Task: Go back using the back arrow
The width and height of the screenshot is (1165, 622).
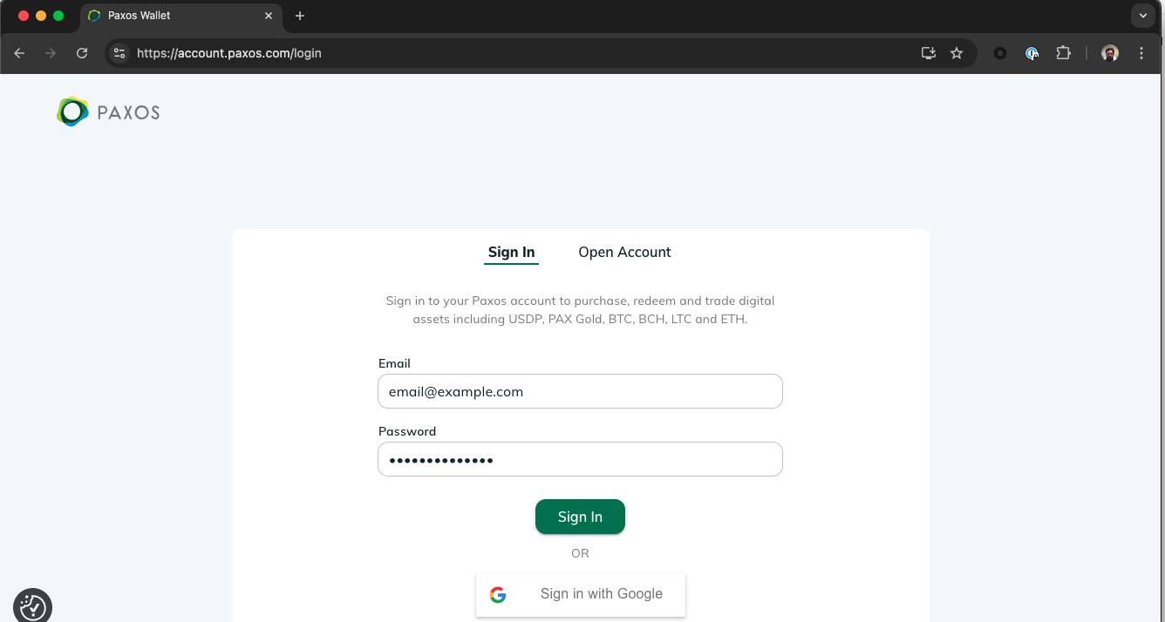Action: (19, 53)
